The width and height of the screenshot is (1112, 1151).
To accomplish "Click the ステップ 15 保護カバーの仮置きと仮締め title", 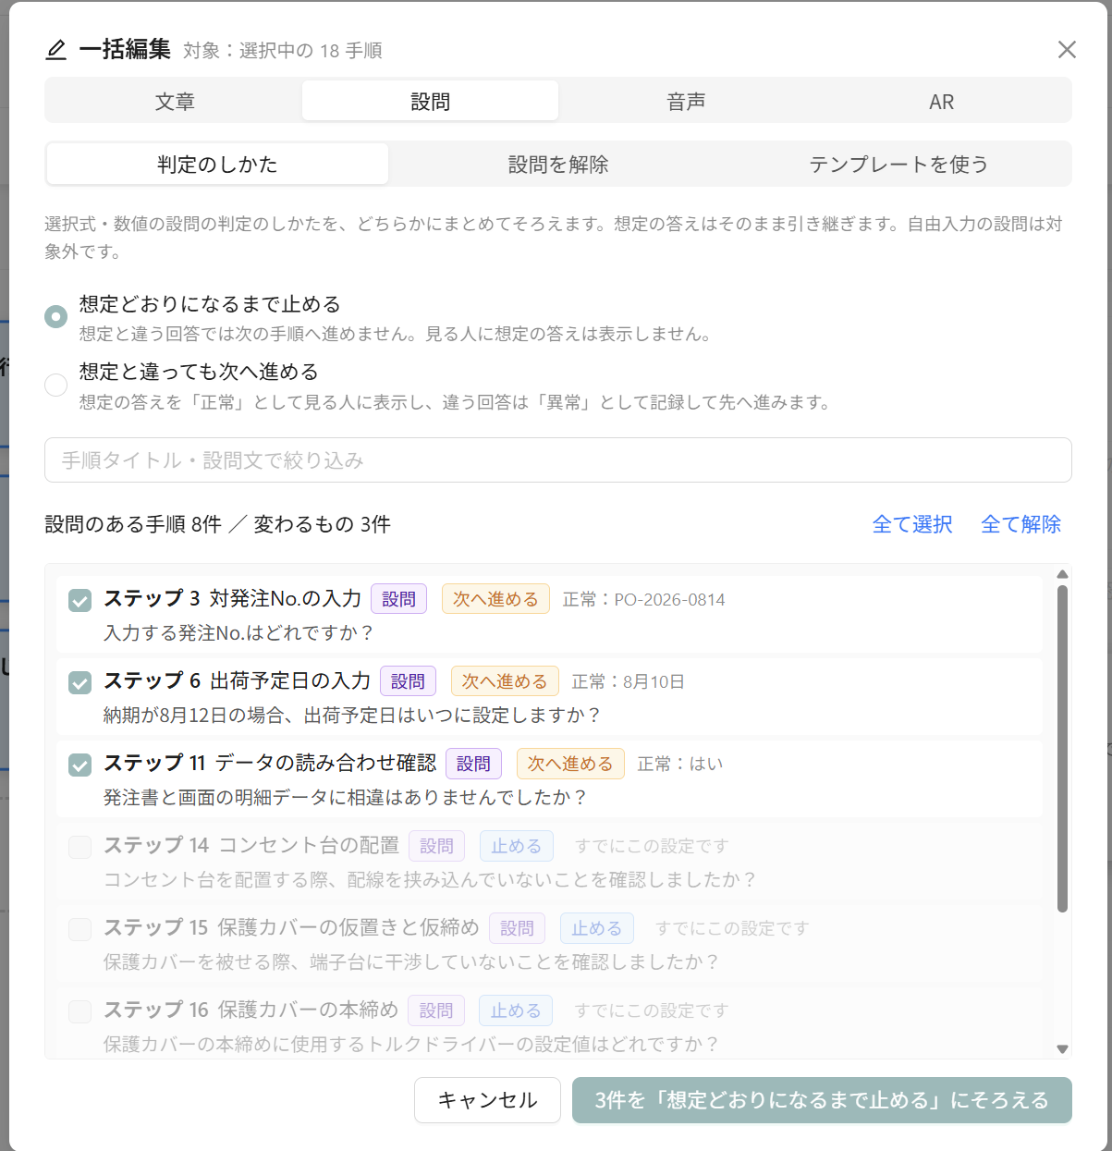I will click(291, 927).
